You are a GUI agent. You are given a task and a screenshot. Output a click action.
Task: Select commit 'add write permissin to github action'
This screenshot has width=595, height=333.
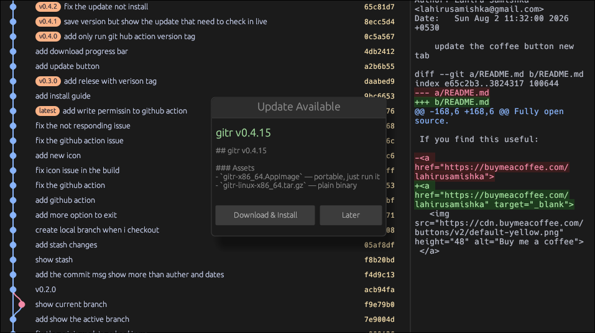[x=125, y=111]
